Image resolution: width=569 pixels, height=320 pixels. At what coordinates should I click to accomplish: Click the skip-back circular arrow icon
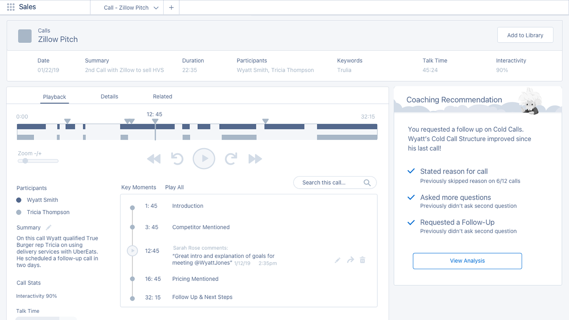177,159
